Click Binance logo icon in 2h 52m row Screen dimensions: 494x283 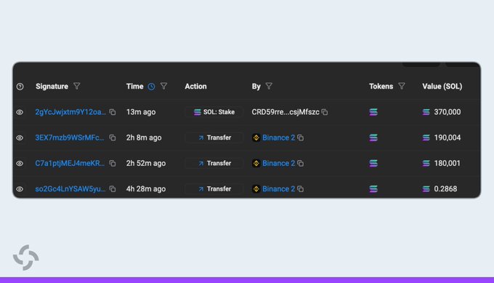[x=256, y=163]
